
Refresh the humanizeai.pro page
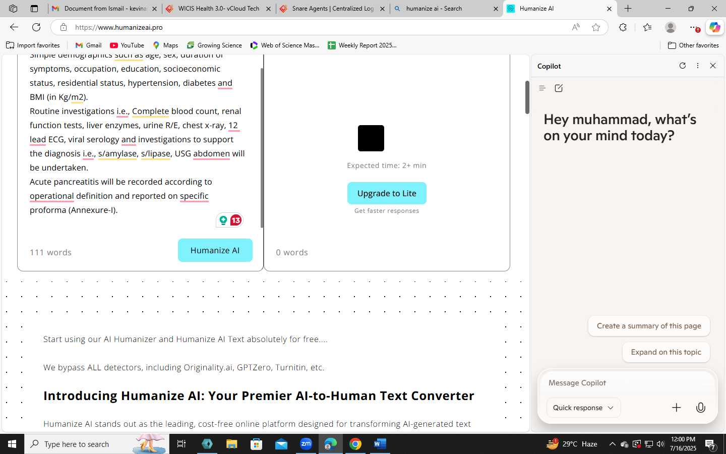click(x=36, y=27)
